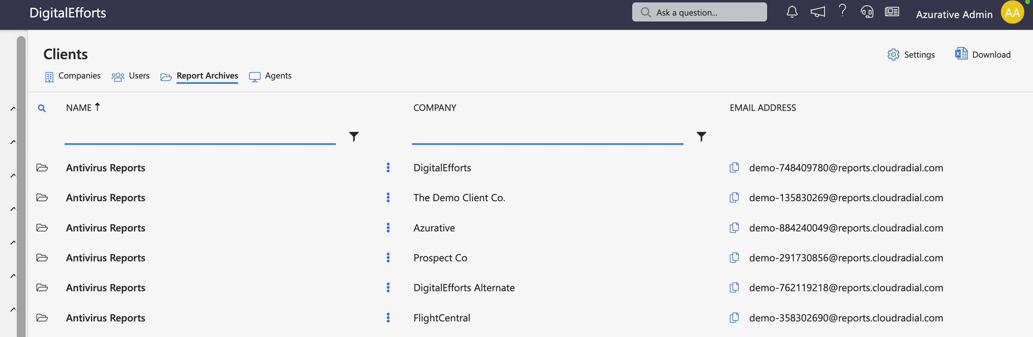The height and width of the screenshot is (337, 1033).
Task: Open the notifications bell icon
Action: point(791,12)
